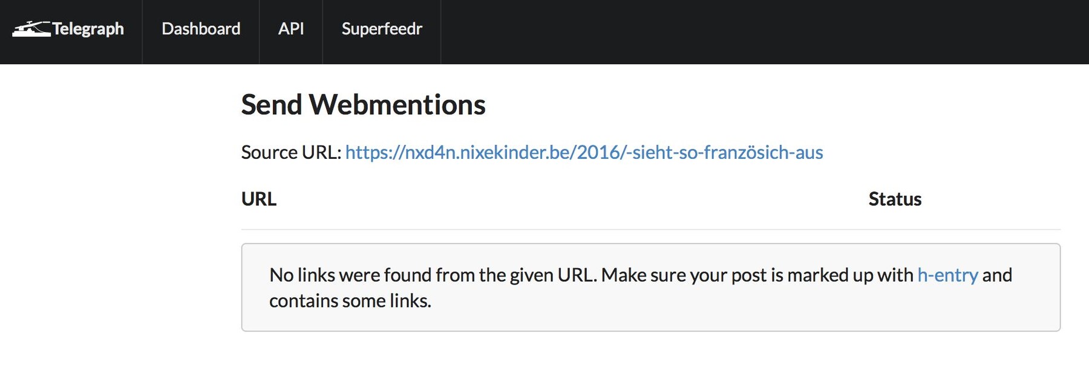Click the empty space between URL and Status

point(572,199)
